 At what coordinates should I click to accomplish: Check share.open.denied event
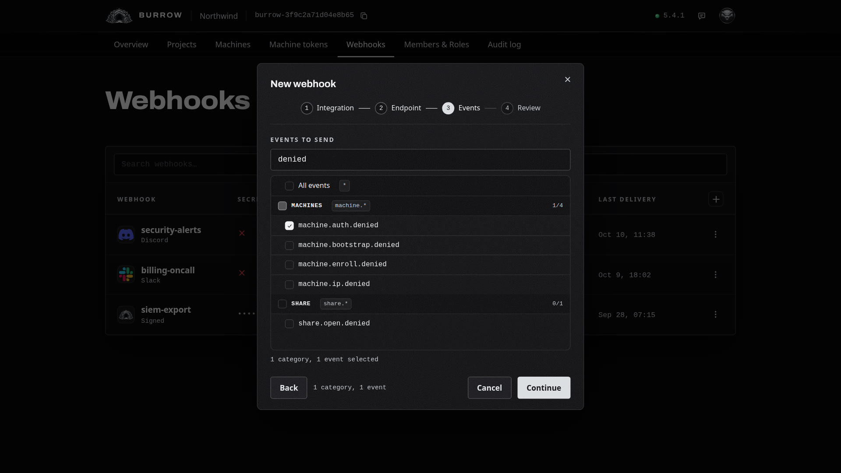[289, 324]
